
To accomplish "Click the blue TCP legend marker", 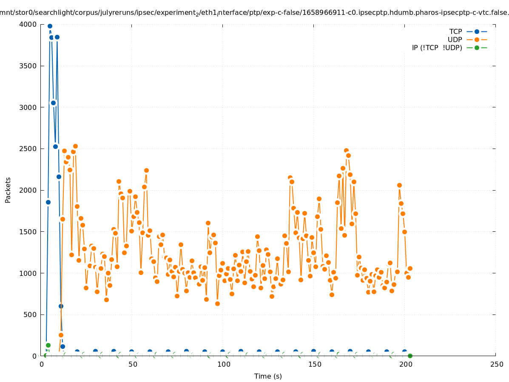I will tap(477, 31).
